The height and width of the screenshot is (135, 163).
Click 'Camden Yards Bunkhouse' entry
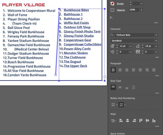tap(27, 75)
